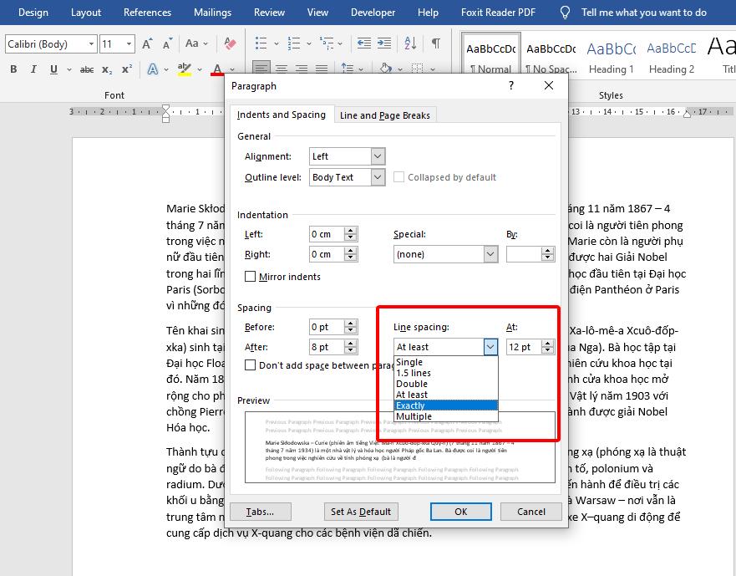Enable Don't add space between paragraphs
This screenshot has height=576, width=736.
(x=248, y=364)
